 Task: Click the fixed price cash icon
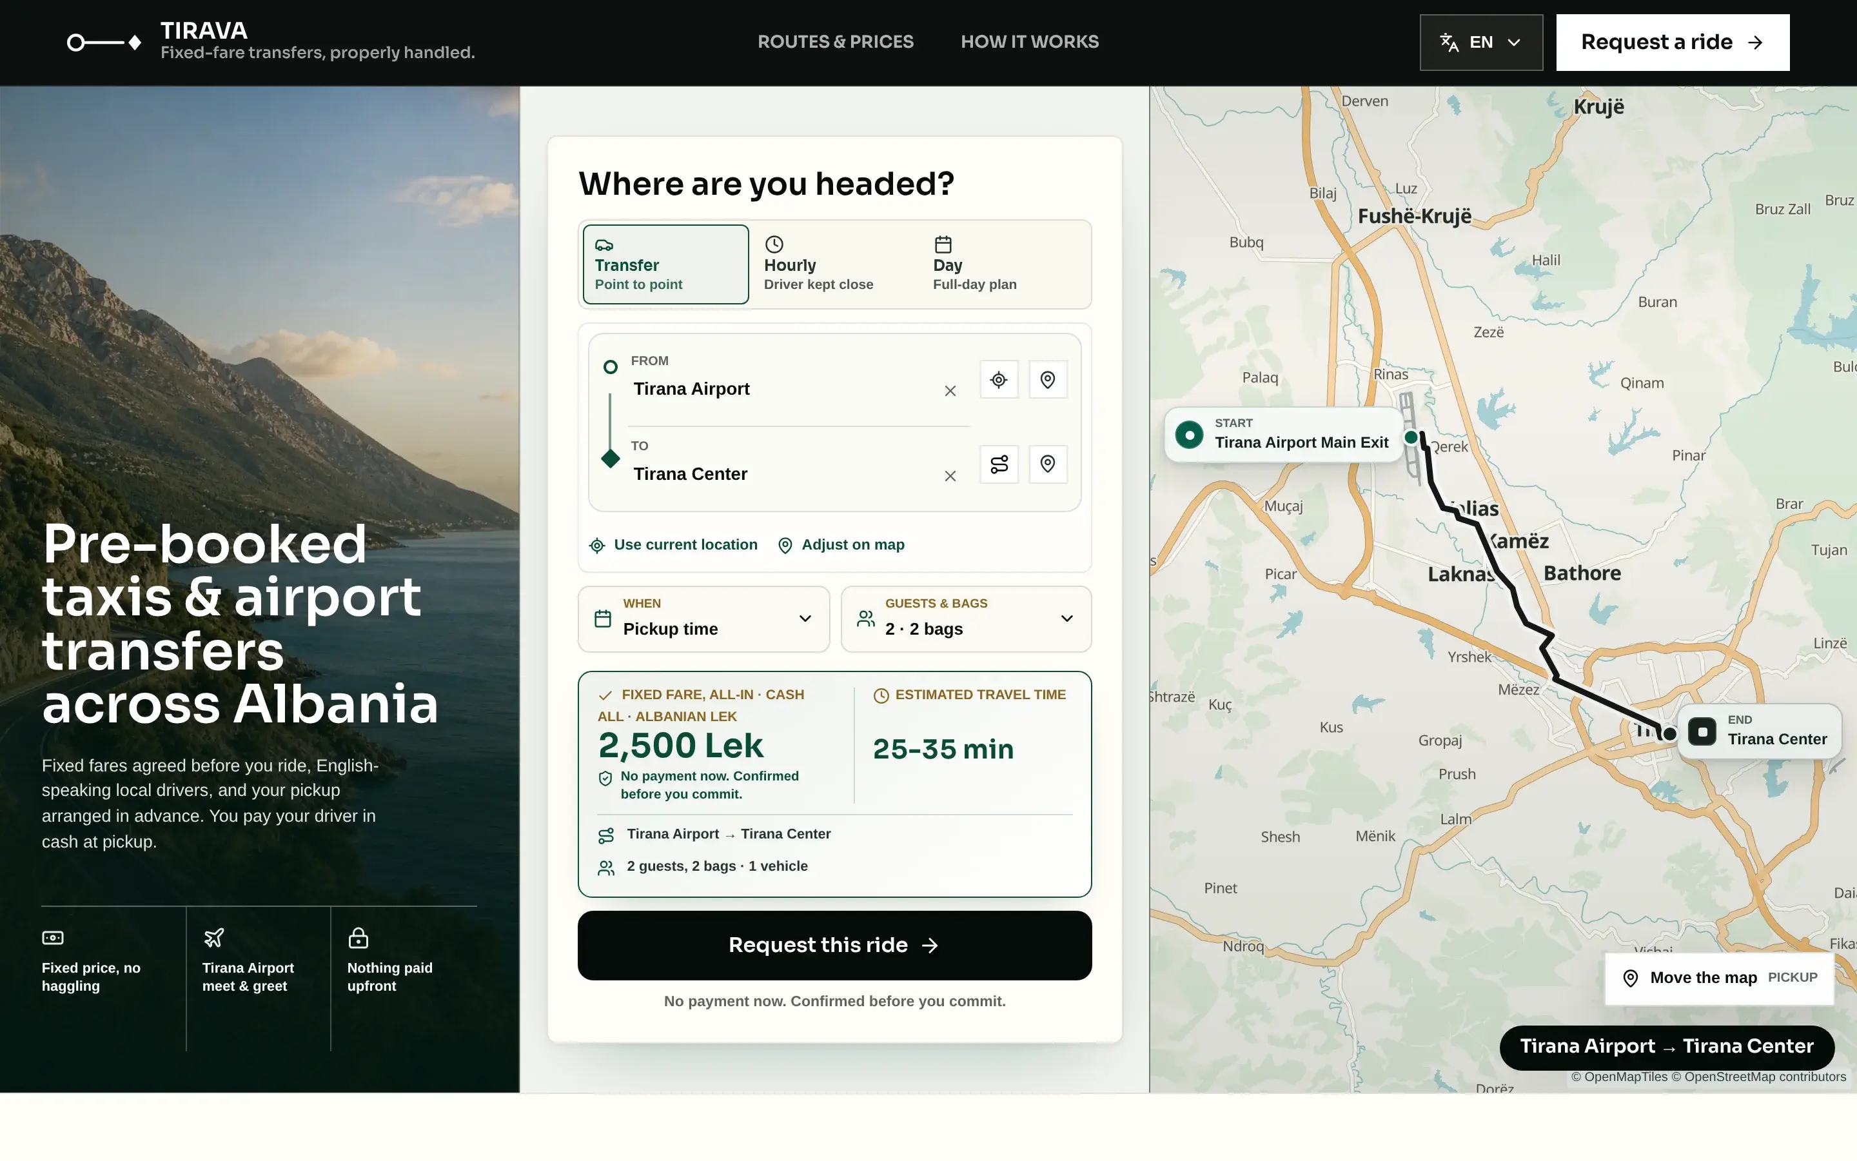pos(53,938)
